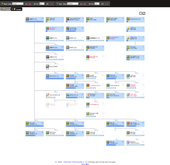This screenshot has height=165, width=170.
Task: Open the SEGA PHANTASY STAR ONLINE 2 link
Action: point(69,162)
